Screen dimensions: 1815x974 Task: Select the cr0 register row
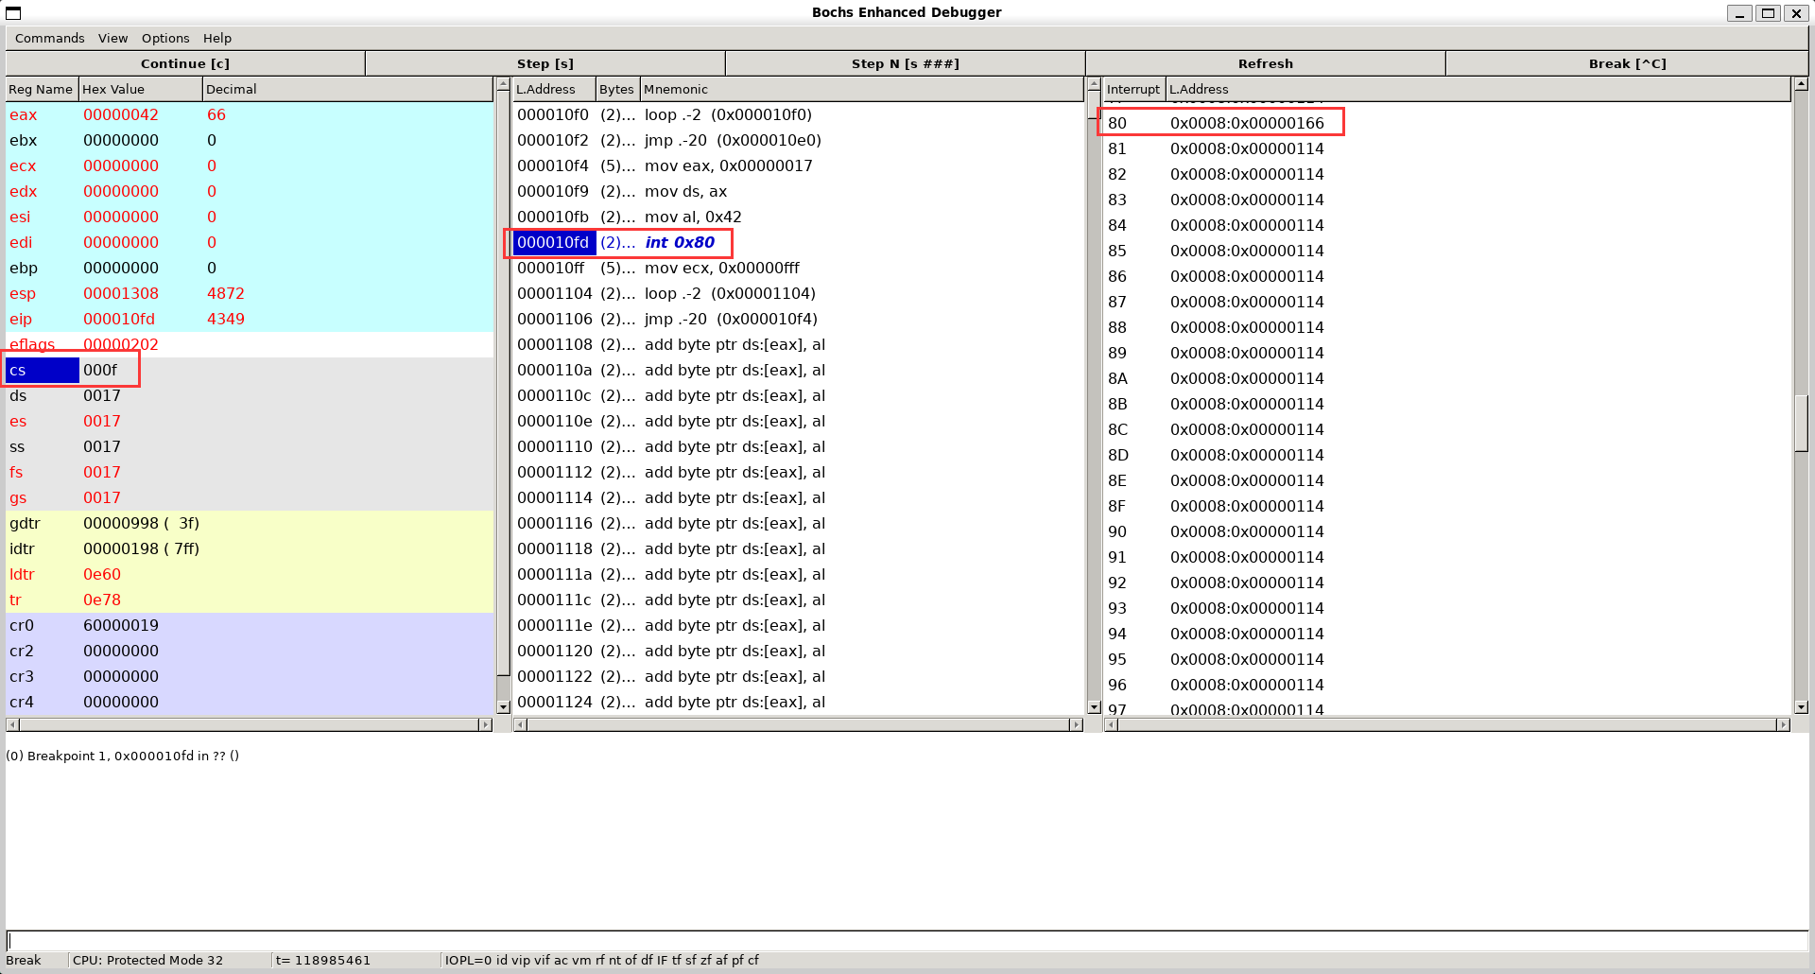click(250, 625)
